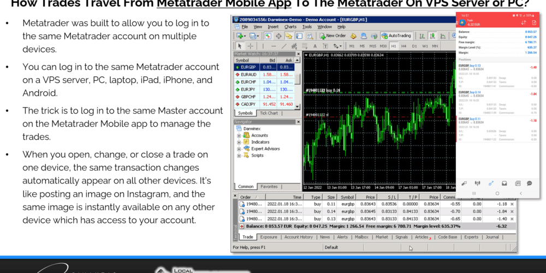Close the Navigator panel

click(x=298, y=122)
